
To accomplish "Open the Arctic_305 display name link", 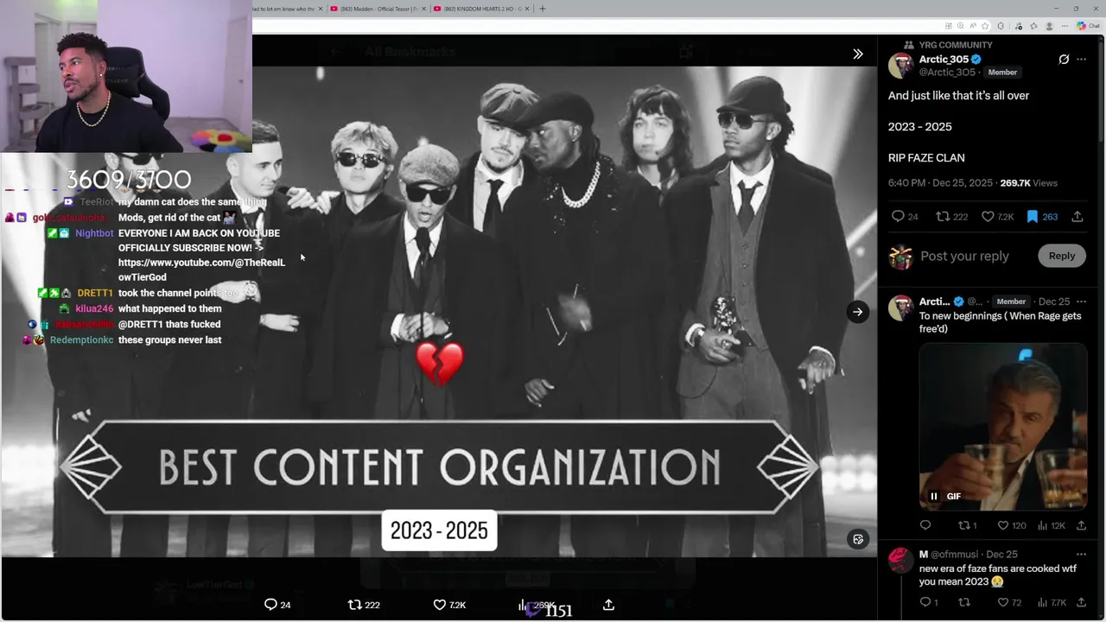I will (944, 60).
